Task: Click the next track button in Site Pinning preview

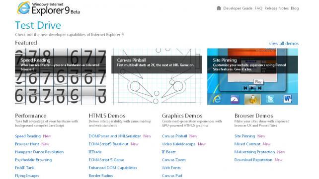Action: (259, 88)
